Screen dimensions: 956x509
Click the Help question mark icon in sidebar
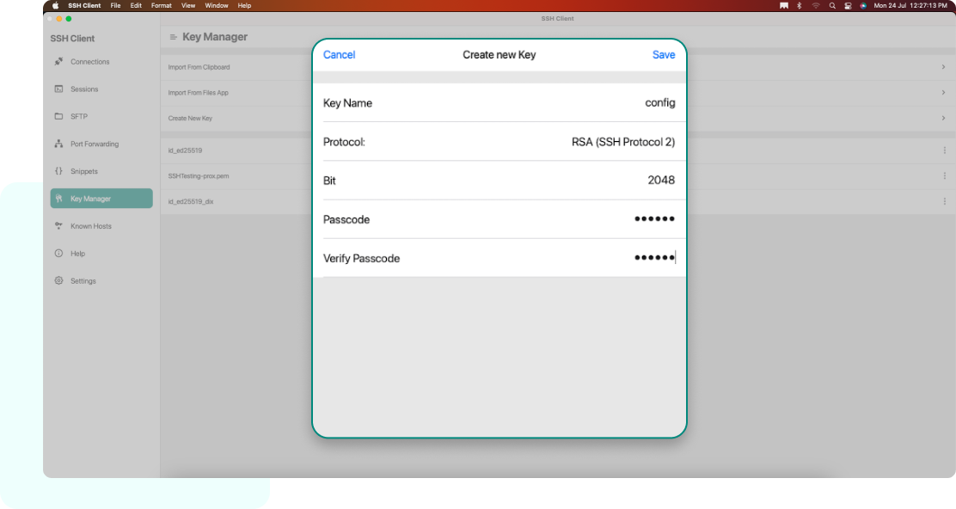tap(58, 254)
